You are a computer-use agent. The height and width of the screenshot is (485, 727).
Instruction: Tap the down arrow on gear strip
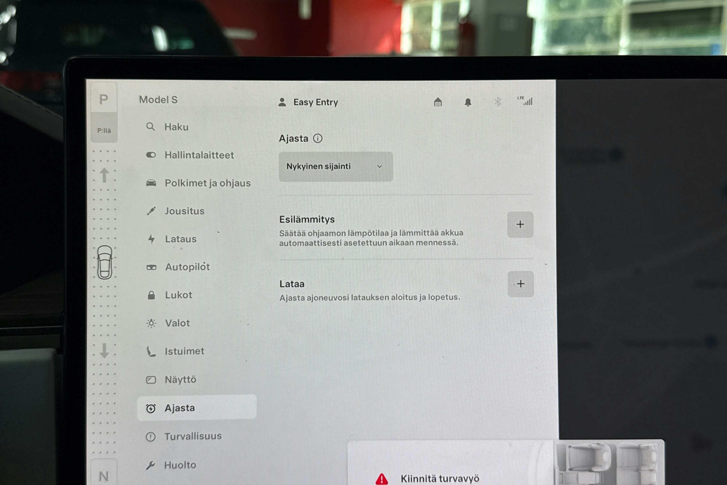click(104, 351)
